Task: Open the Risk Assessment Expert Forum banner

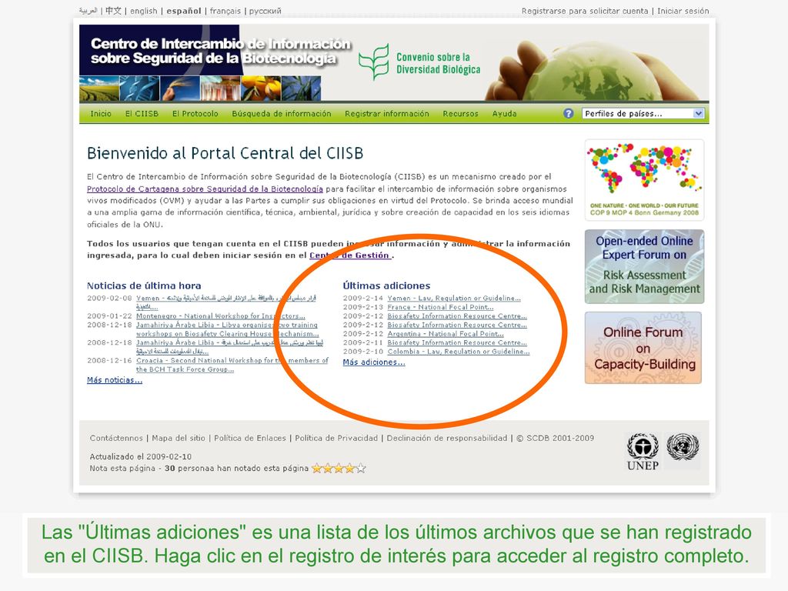Action: 644,266
